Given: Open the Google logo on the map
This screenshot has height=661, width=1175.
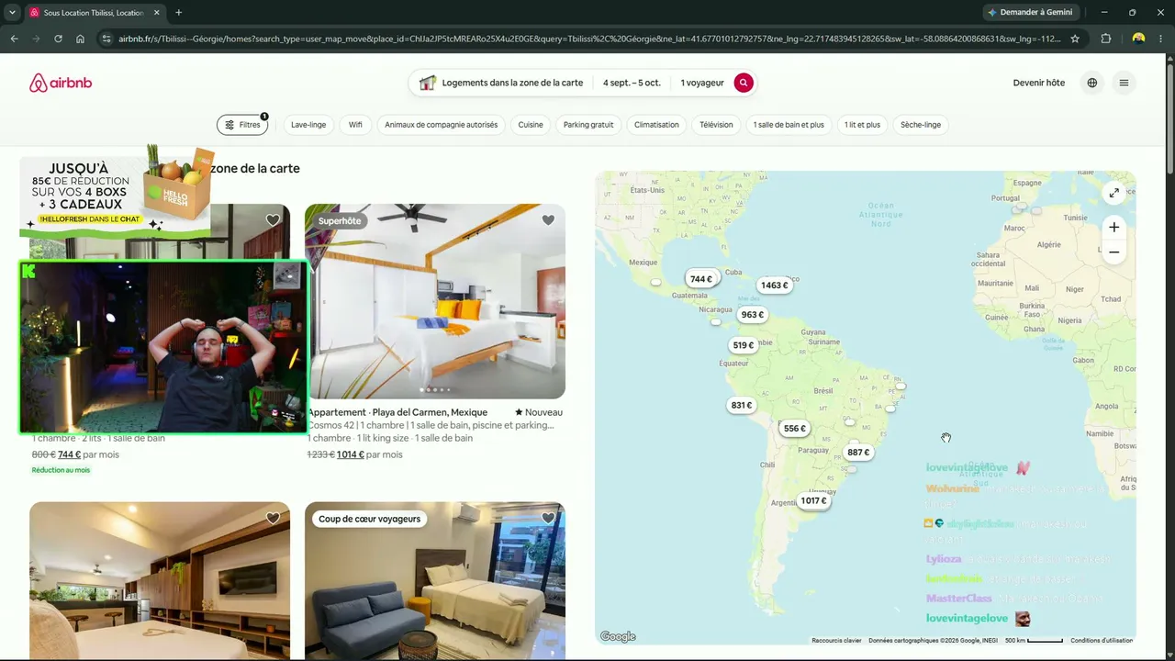Looking at the screenshot, I should [x=618, y=637].
